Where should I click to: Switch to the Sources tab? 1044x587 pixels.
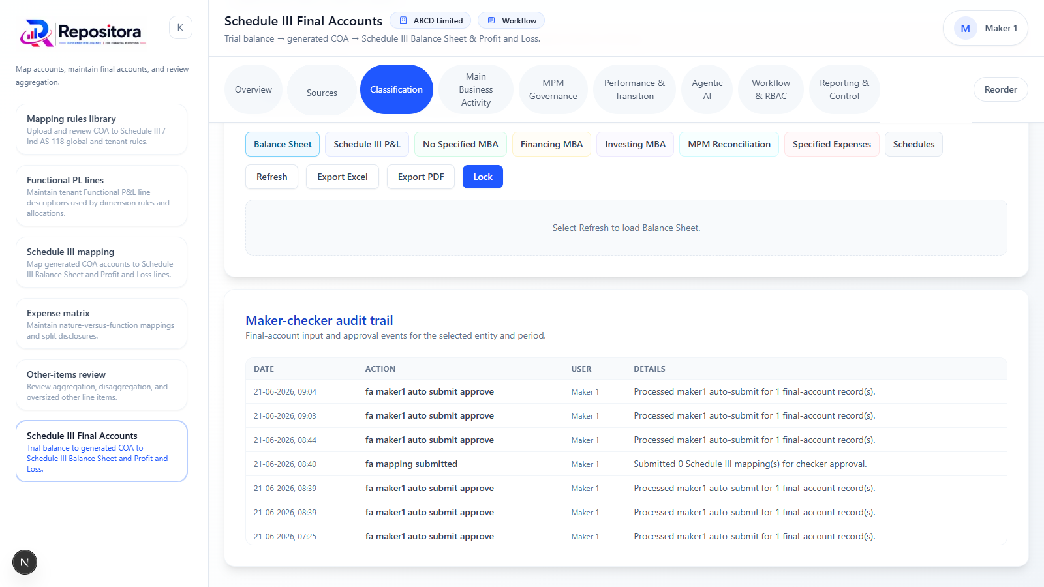tap(322, 89)
